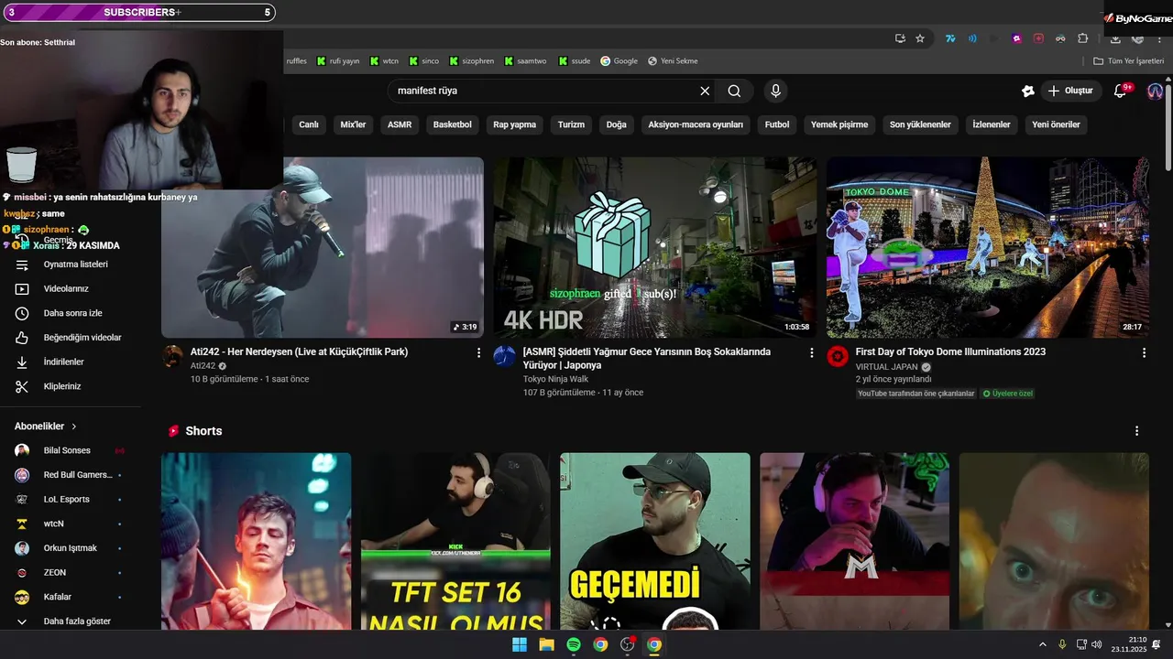Open the saamtwo bookmark

click(525, 61)
